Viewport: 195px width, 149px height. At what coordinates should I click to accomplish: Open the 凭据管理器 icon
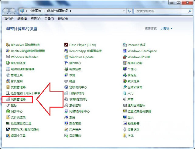(8, 87)
